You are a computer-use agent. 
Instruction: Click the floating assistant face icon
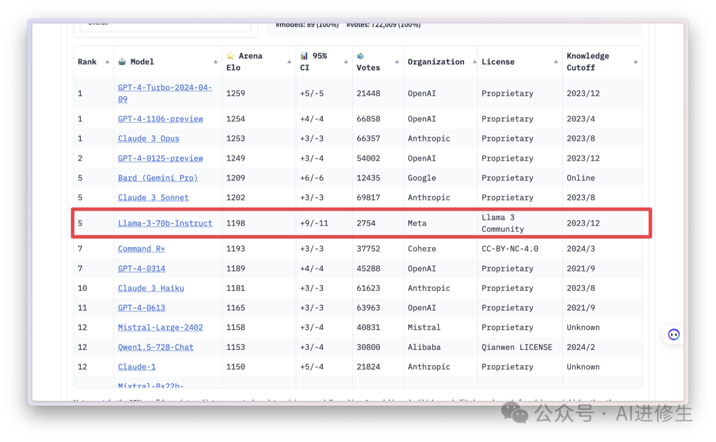(674, 334)
